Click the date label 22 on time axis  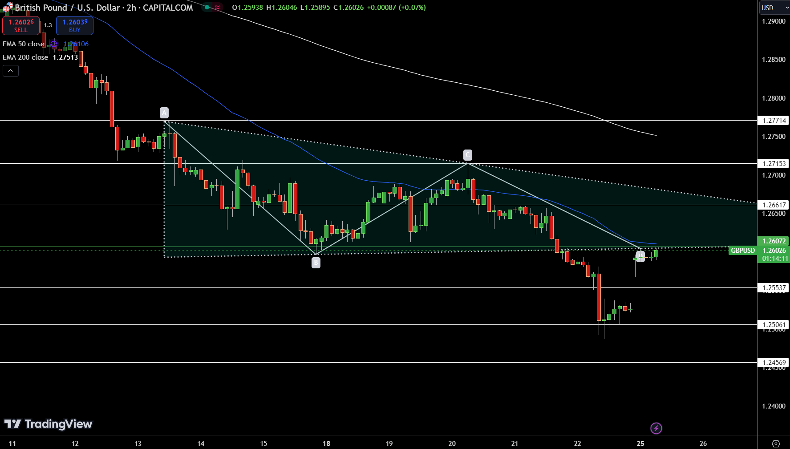click(x=578, y=443)
